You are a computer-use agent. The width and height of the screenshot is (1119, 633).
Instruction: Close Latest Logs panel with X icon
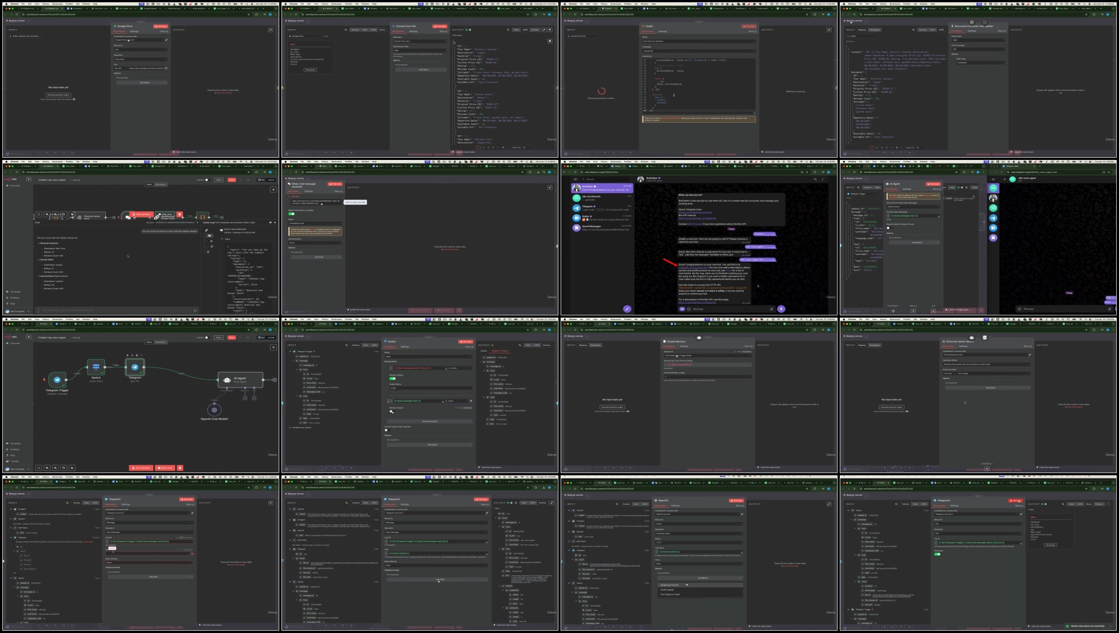tap(275, 222)
